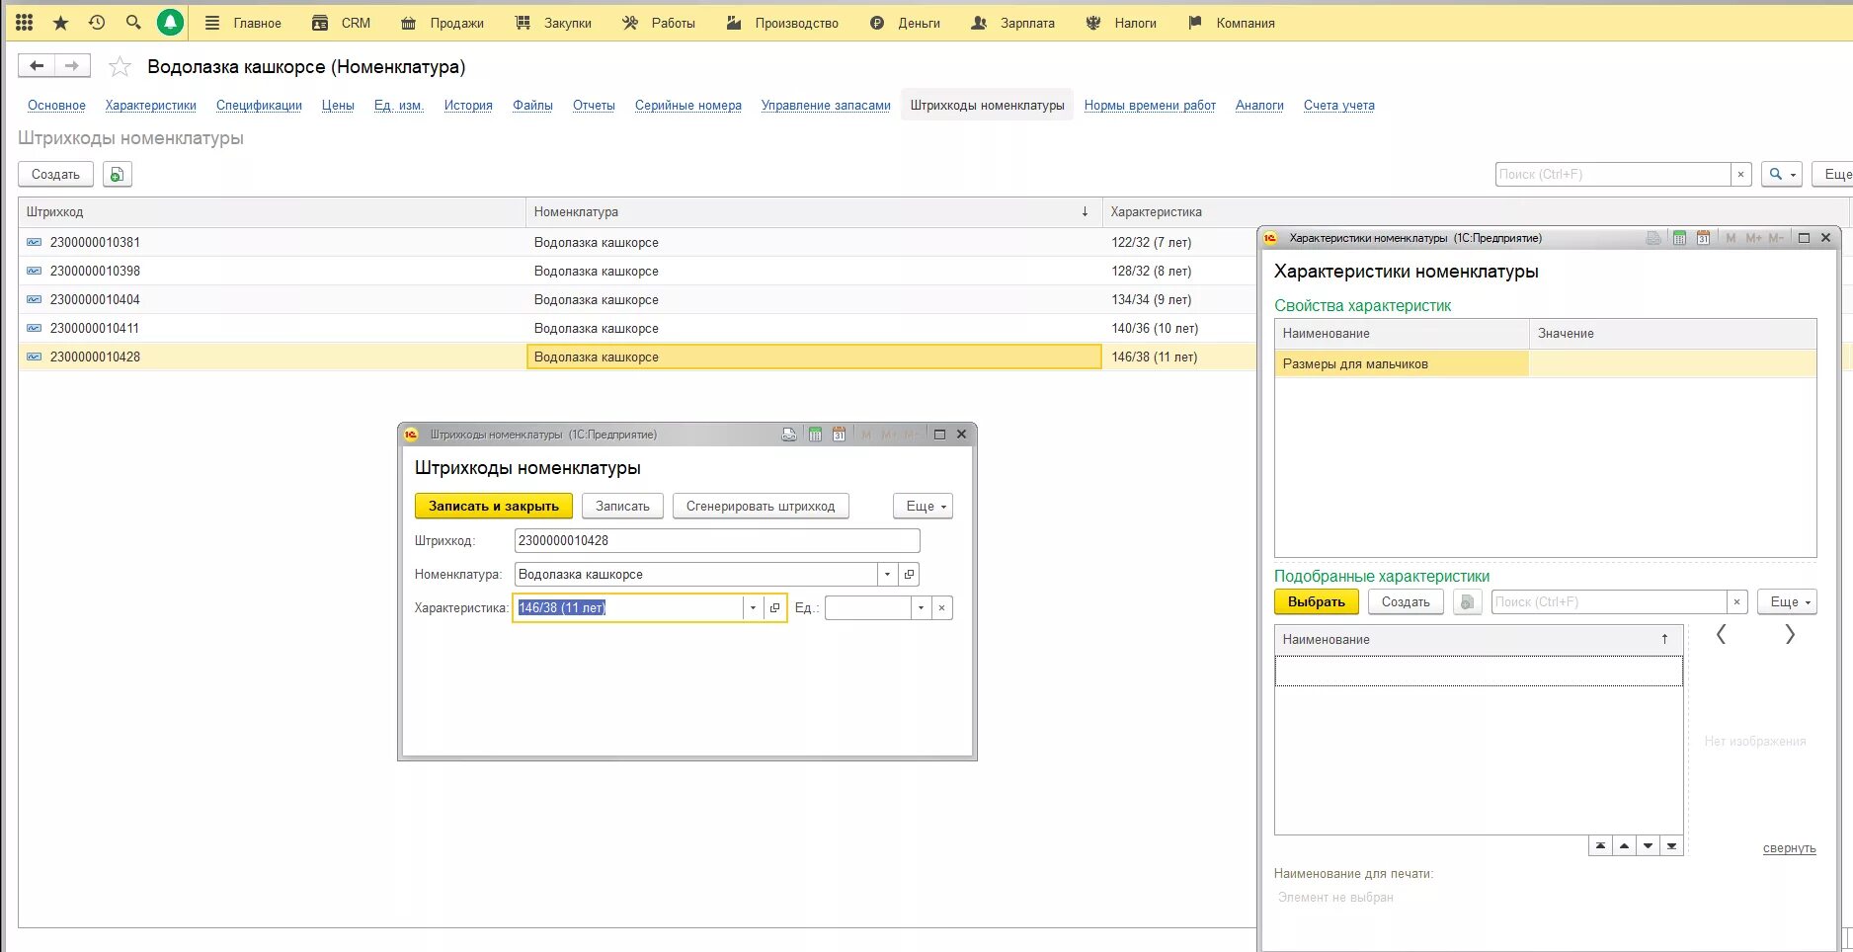The height and width of the screenshot is (952, 1853).
Task: Click Записать и закрыть
Action: click(494, 507)
